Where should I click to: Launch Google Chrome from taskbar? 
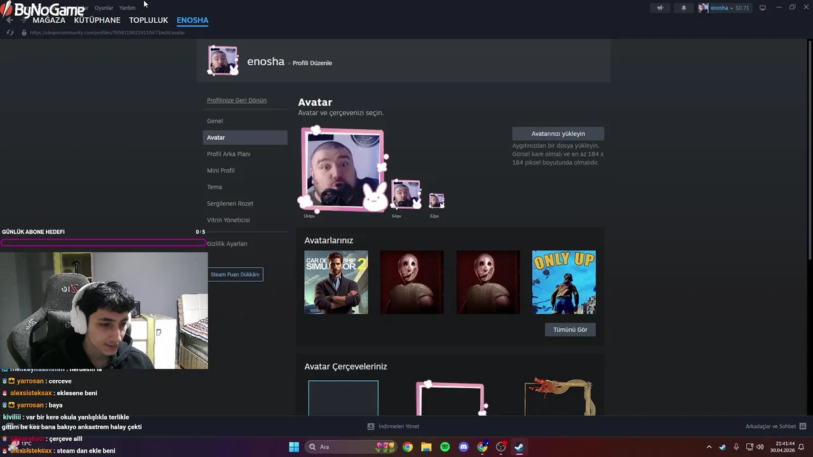[408, 447]
